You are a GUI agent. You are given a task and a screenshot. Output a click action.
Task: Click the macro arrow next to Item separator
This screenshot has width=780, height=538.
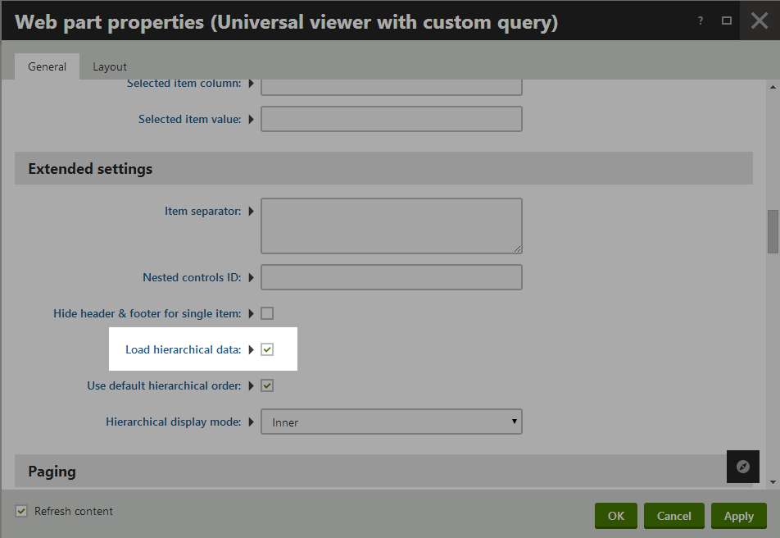(x=252, y=212)
